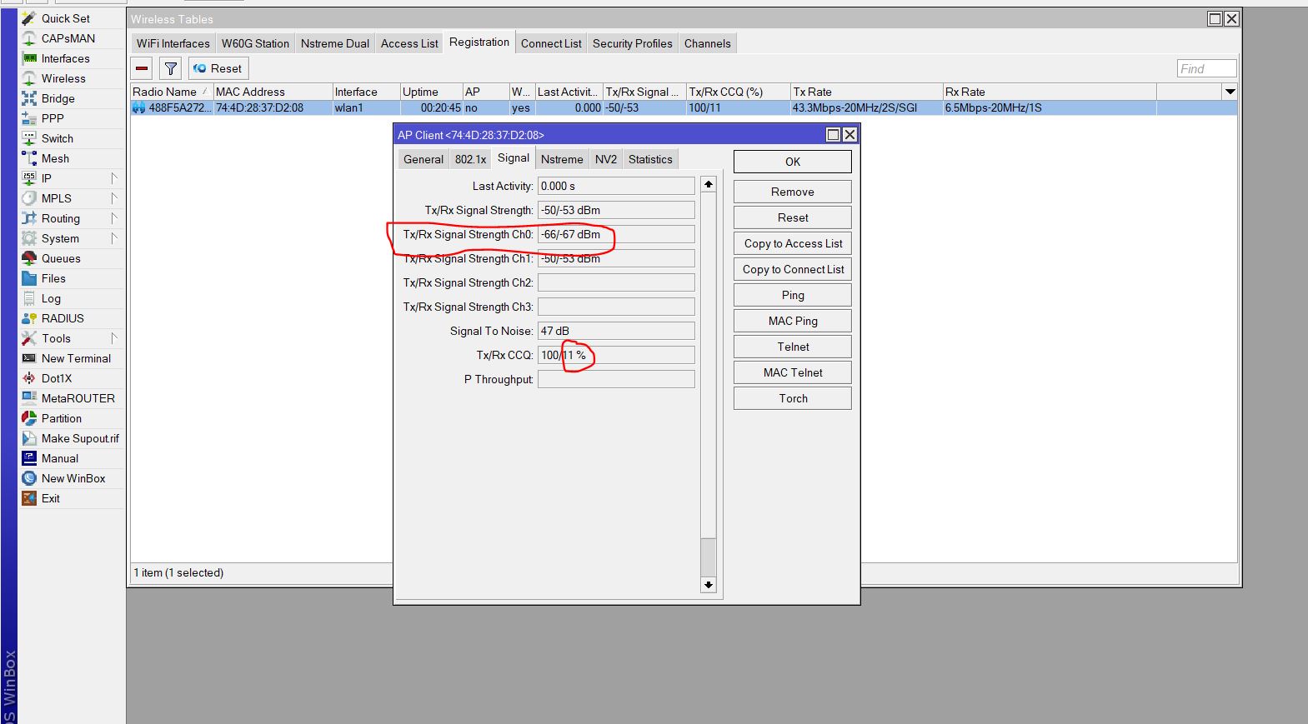
Task: Switch to the Channels tab
Action: click(x=708, y=43)
